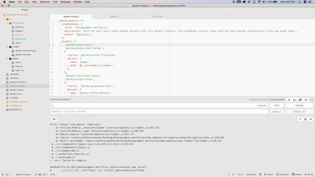This screenshot has width=315, height=177.
Task: Close the terminal panel
Action: 311,119
